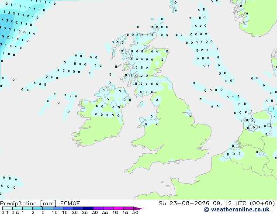This screenshot has width=277, height=214.
Task: Click the '(00+60)' forecast offset text
Action: click(x=263, y=204)
